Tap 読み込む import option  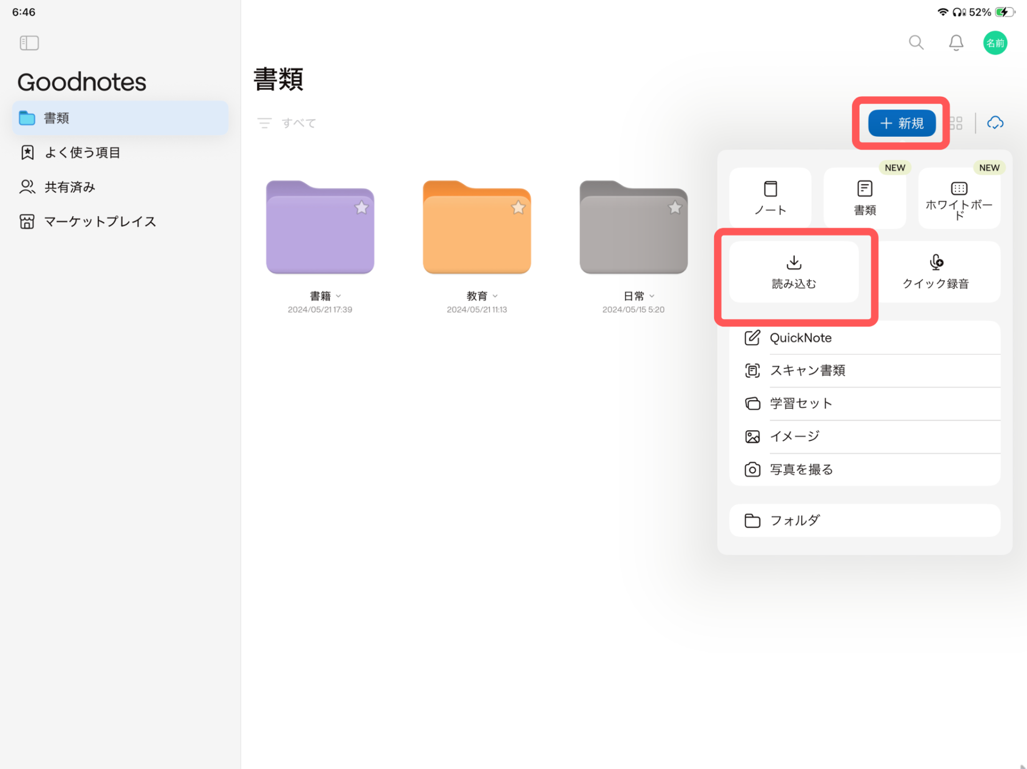click(x=794, y=272)
